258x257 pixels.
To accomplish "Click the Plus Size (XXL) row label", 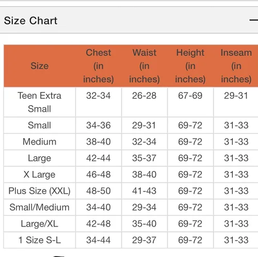I will [x=40, y=191].
